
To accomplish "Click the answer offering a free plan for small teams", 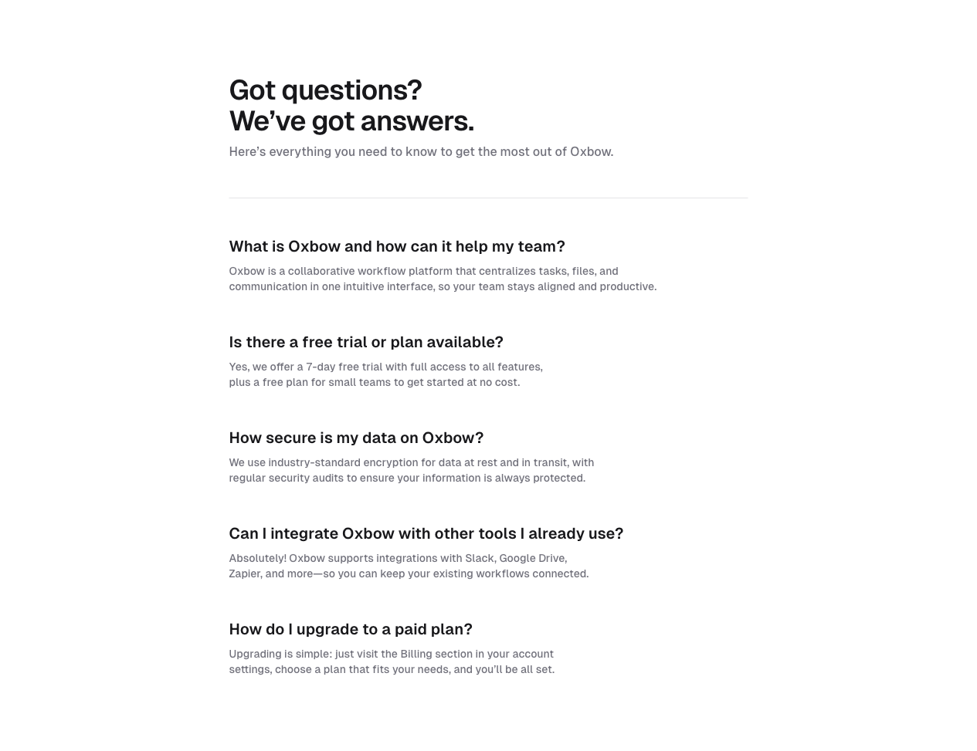I will [374, 382].
